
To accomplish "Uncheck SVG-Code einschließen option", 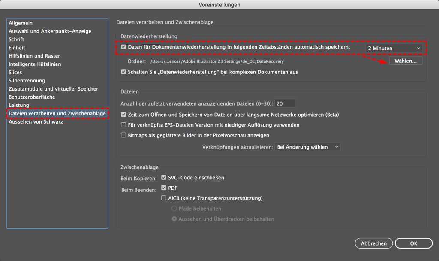I will [164, 177].
